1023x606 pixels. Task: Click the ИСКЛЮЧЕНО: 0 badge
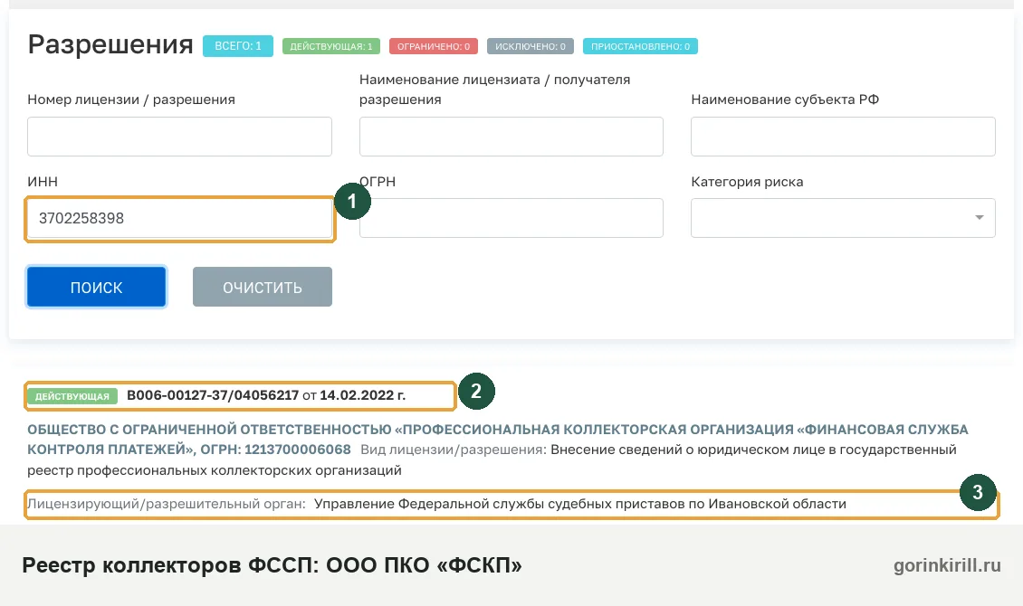pyautogui.click(x=530, y=46)
